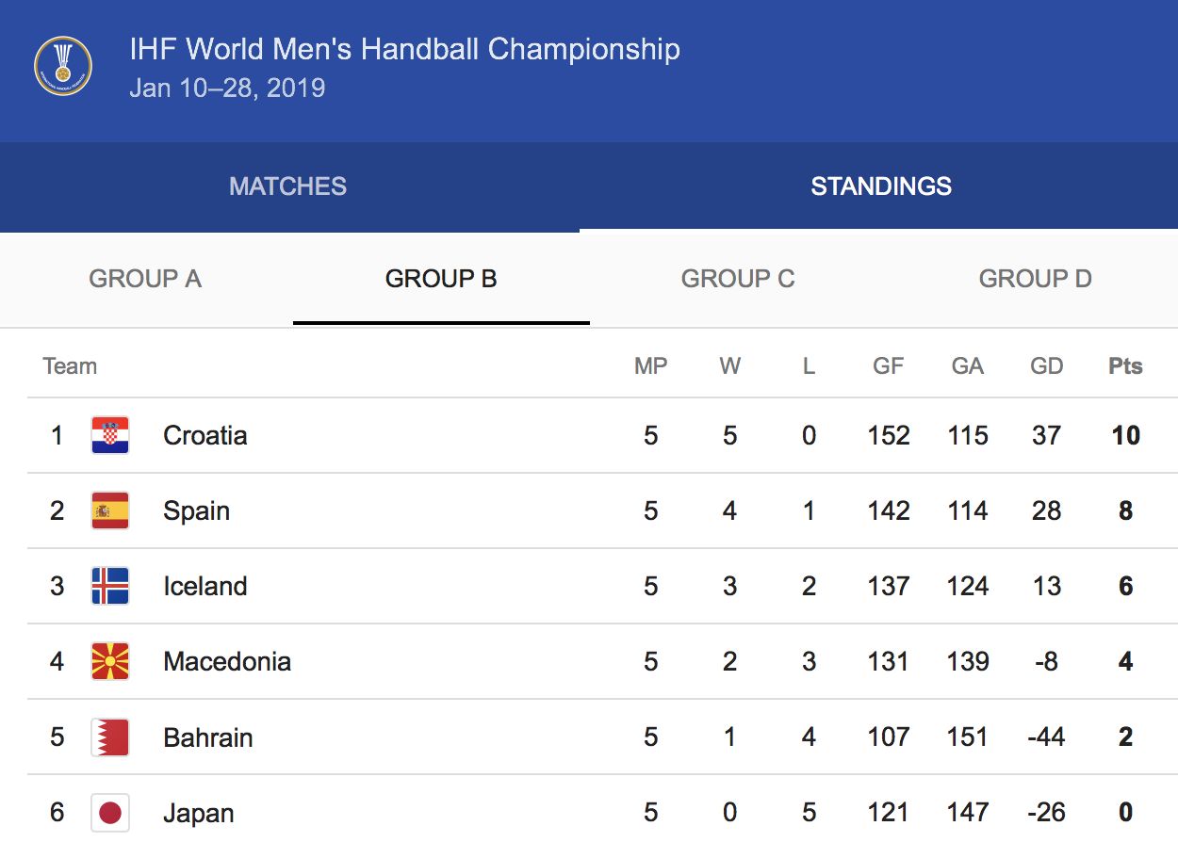The image size is (1178, 842).
Task: Click the Bahrain team name
Action: (208, 737)
